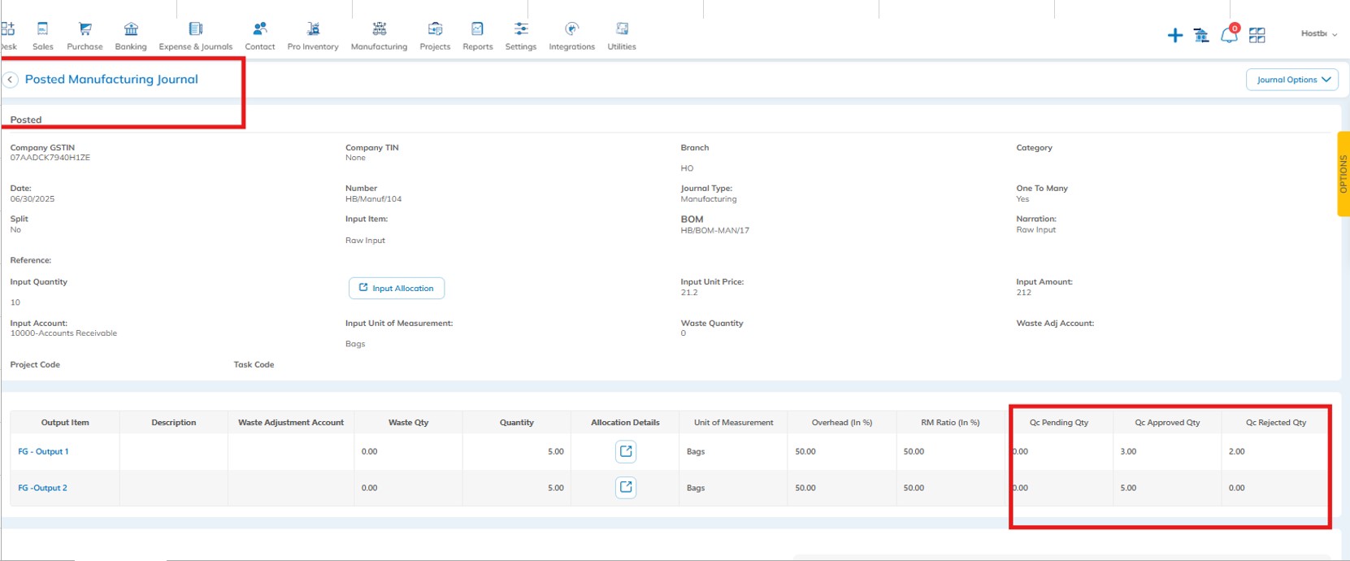Screen dimensions: 1350x561
Task: Open Pro Inventory module
Action: 313,37
